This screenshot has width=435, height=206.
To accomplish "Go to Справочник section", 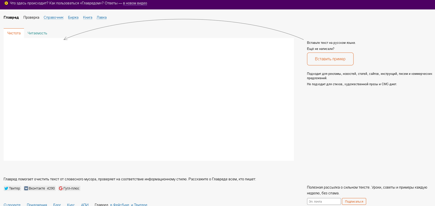I will [x=54, y=17].
